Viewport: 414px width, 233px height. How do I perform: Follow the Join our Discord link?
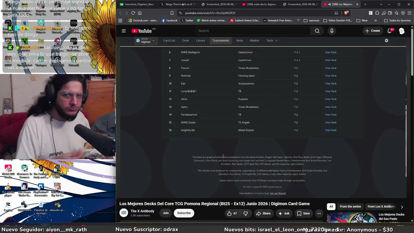(278, 193)
